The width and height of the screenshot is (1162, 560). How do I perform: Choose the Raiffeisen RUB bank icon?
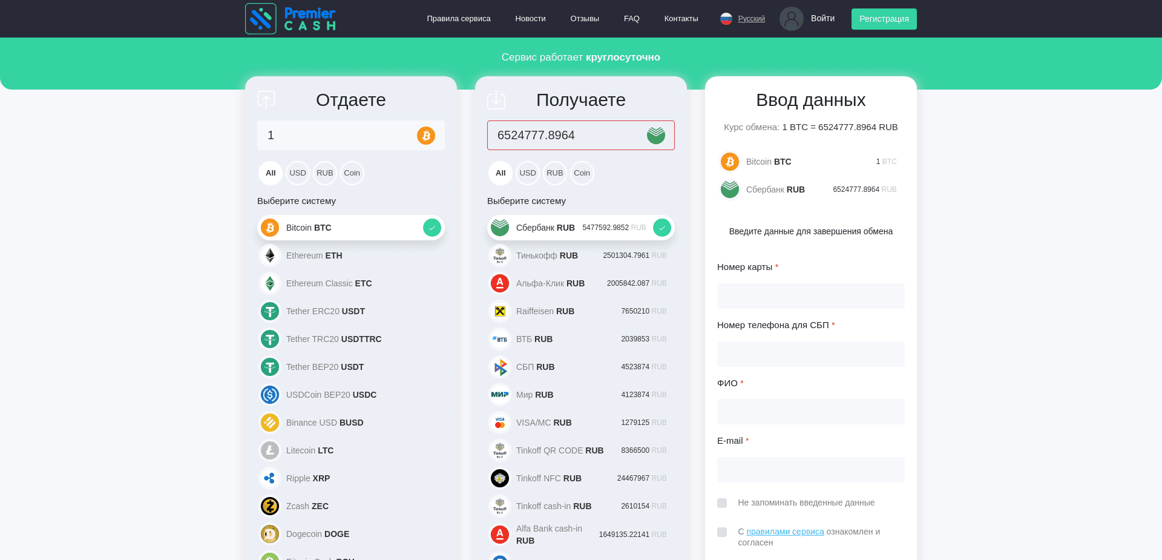coord(500,311)
